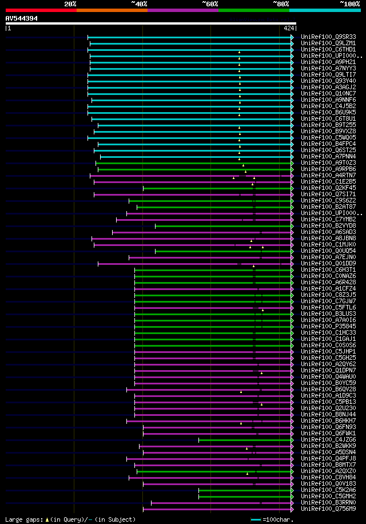Click the green alignment bar for C4JZG6
Image resolution: width=366 pixels, height=524 pixels.
(245, 440)
